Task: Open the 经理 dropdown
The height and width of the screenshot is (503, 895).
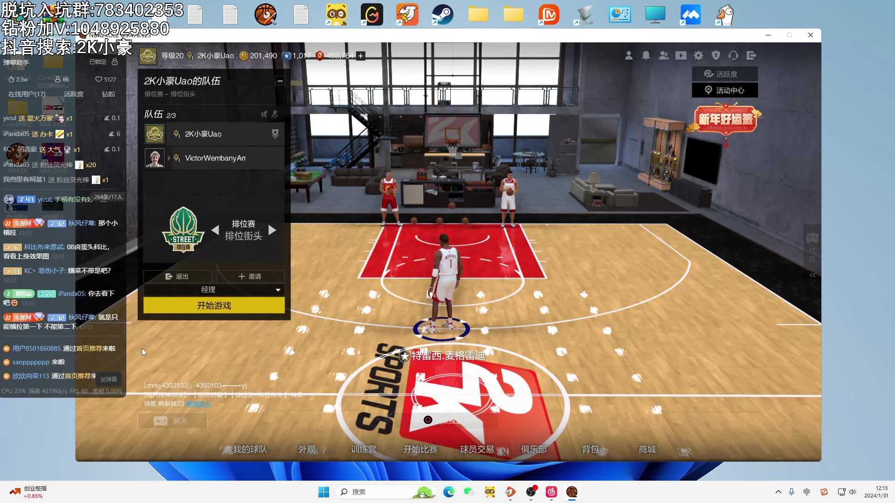Action: 214,290
